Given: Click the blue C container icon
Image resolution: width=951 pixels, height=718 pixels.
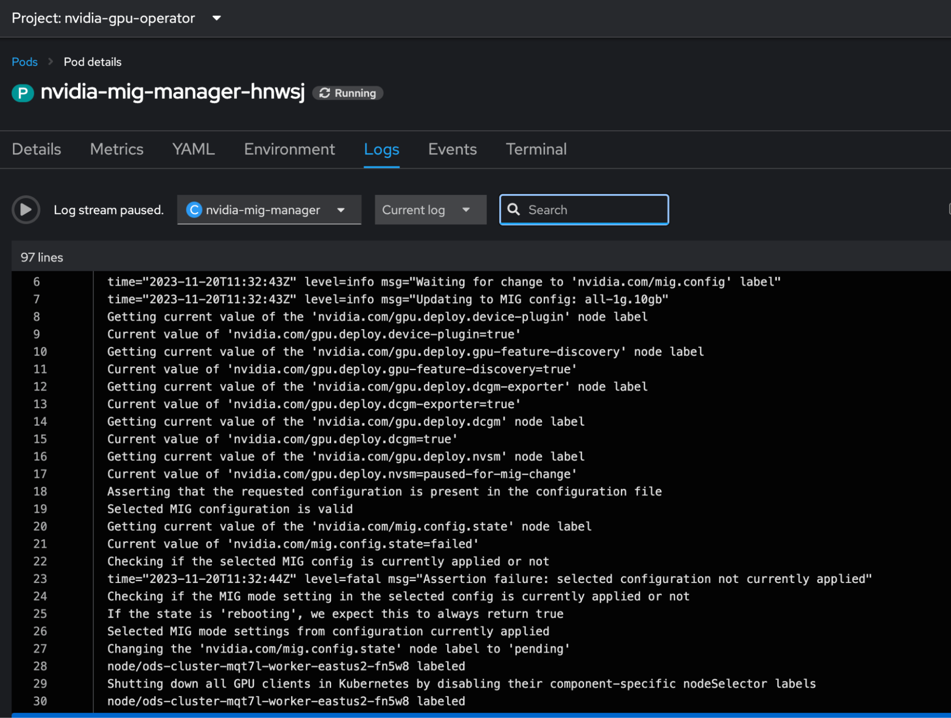Looking at the screenshot, I should pos(194,210).
